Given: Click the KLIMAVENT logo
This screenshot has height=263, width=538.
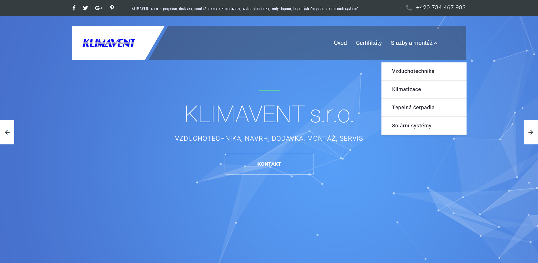Looking at the screenshot, I should coord(109,43).
